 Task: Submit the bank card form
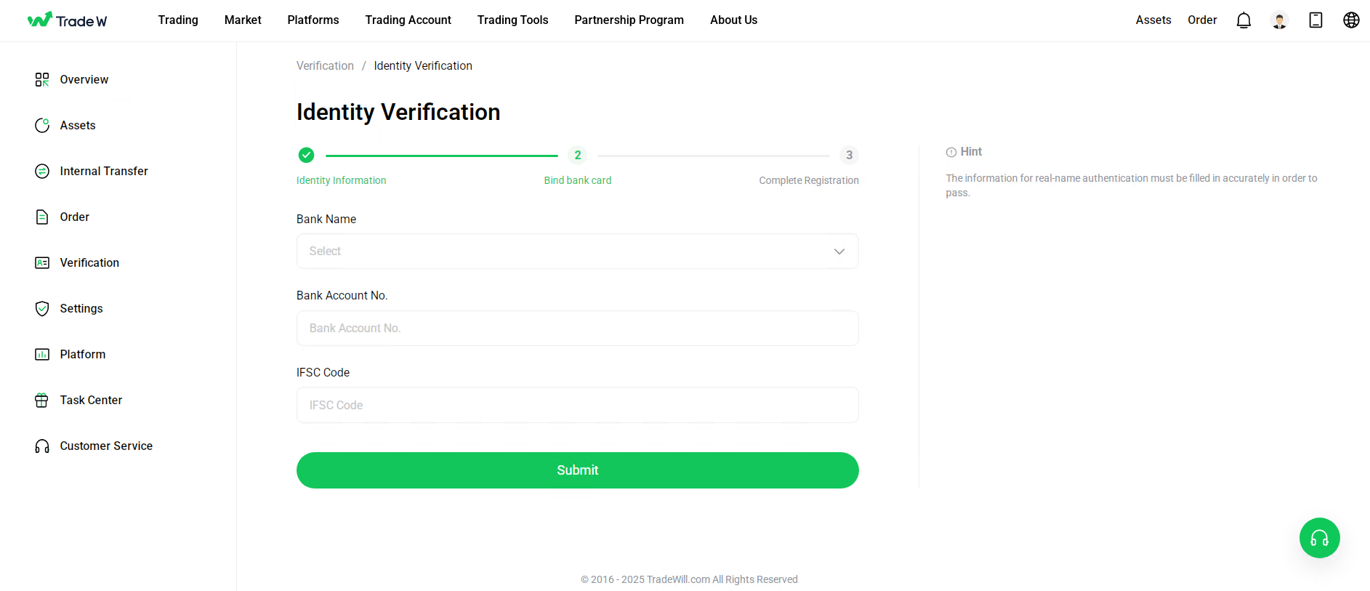pyautogui.click(x=577, y=470)
